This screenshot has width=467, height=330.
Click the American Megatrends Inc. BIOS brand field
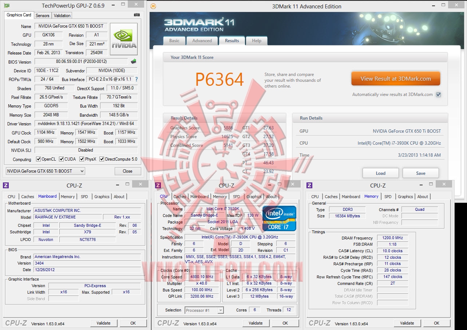(x=87, y=257)
